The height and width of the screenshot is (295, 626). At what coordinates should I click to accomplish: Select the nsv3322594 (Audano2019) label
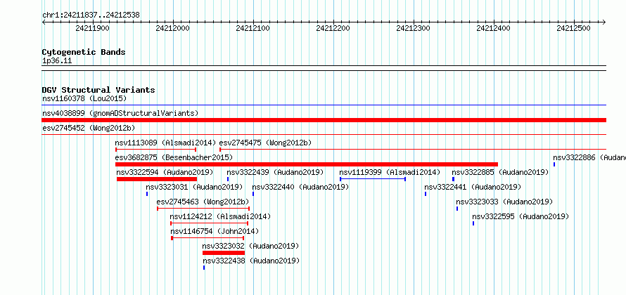(x=165, y=172)
